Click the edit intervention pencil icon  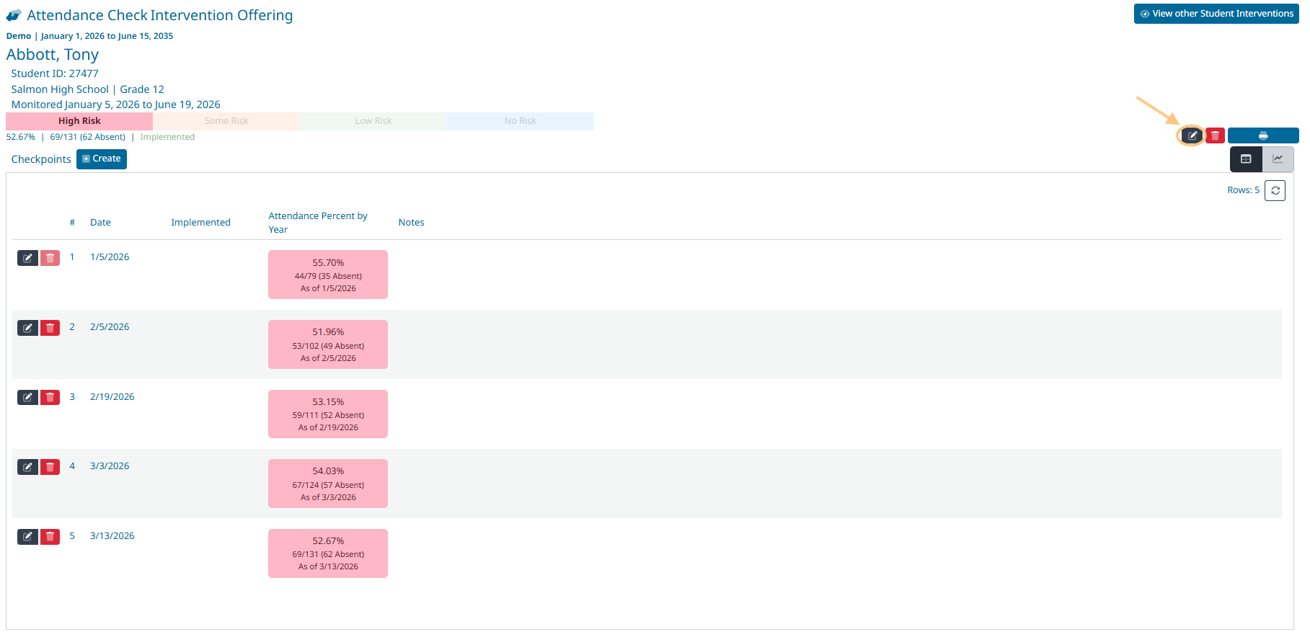(1192, 135)
